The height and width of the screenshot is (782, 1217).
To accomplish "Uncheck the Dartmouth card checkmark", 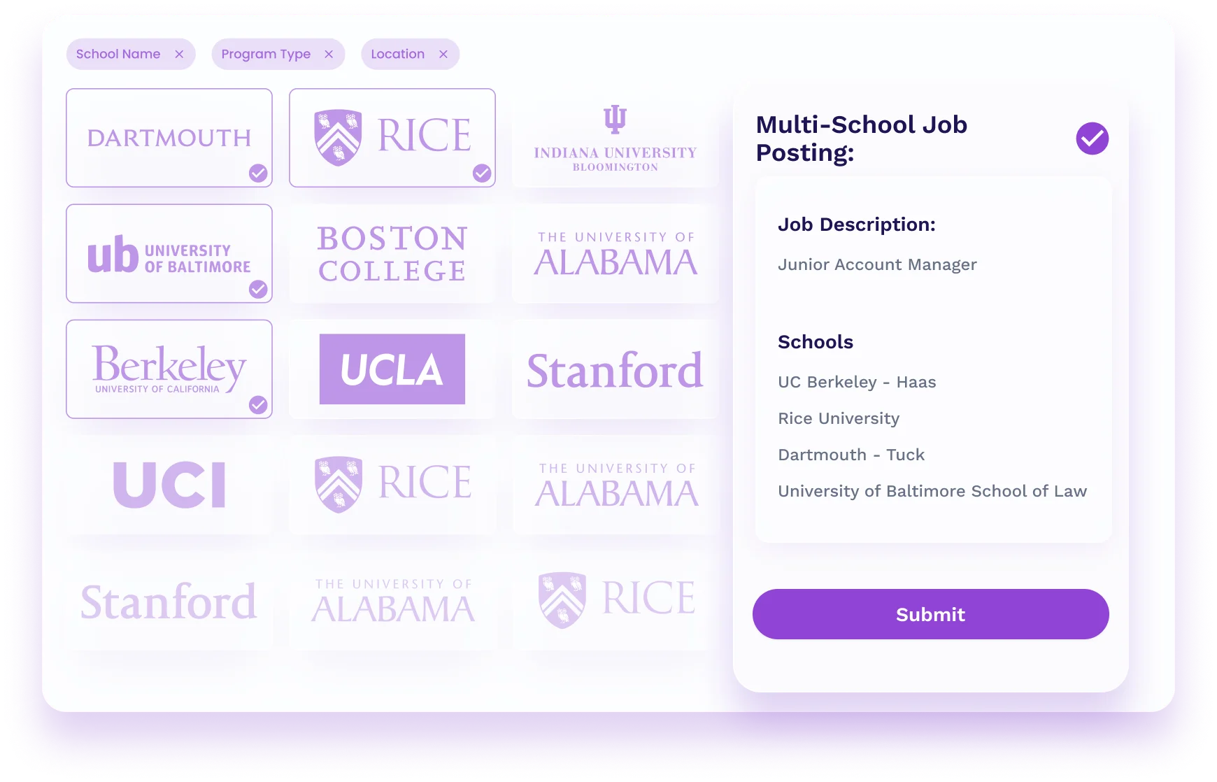I will 258,173.
